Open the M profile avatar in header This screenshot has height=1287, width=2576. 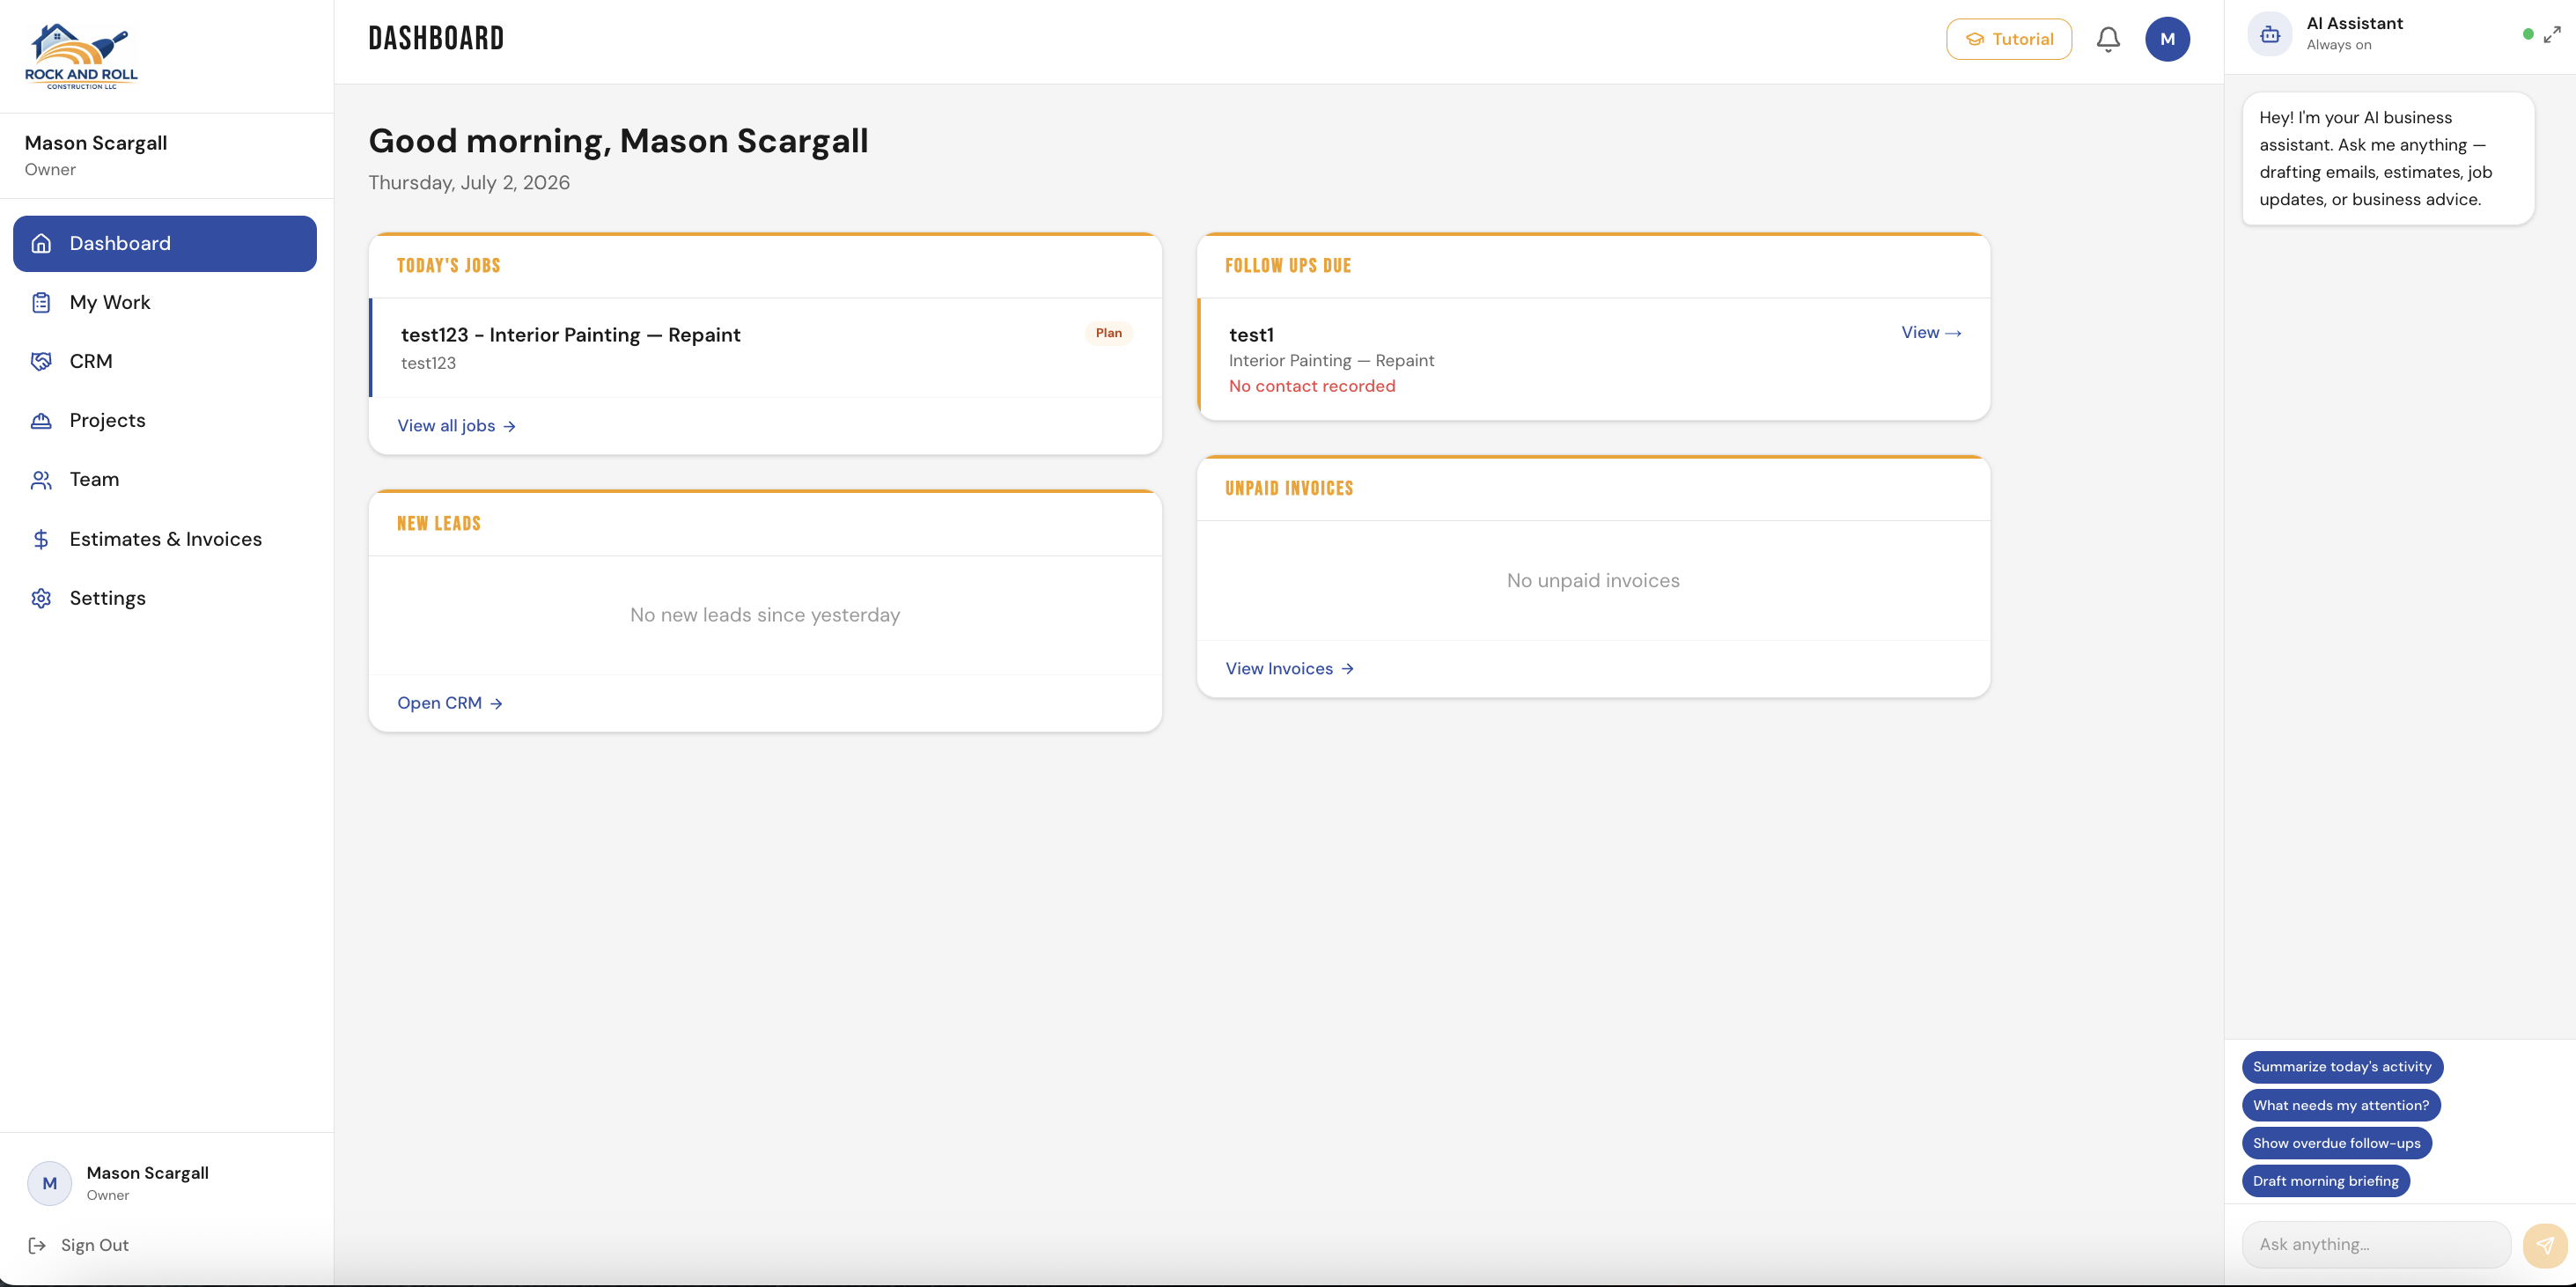pos(2167,39)
